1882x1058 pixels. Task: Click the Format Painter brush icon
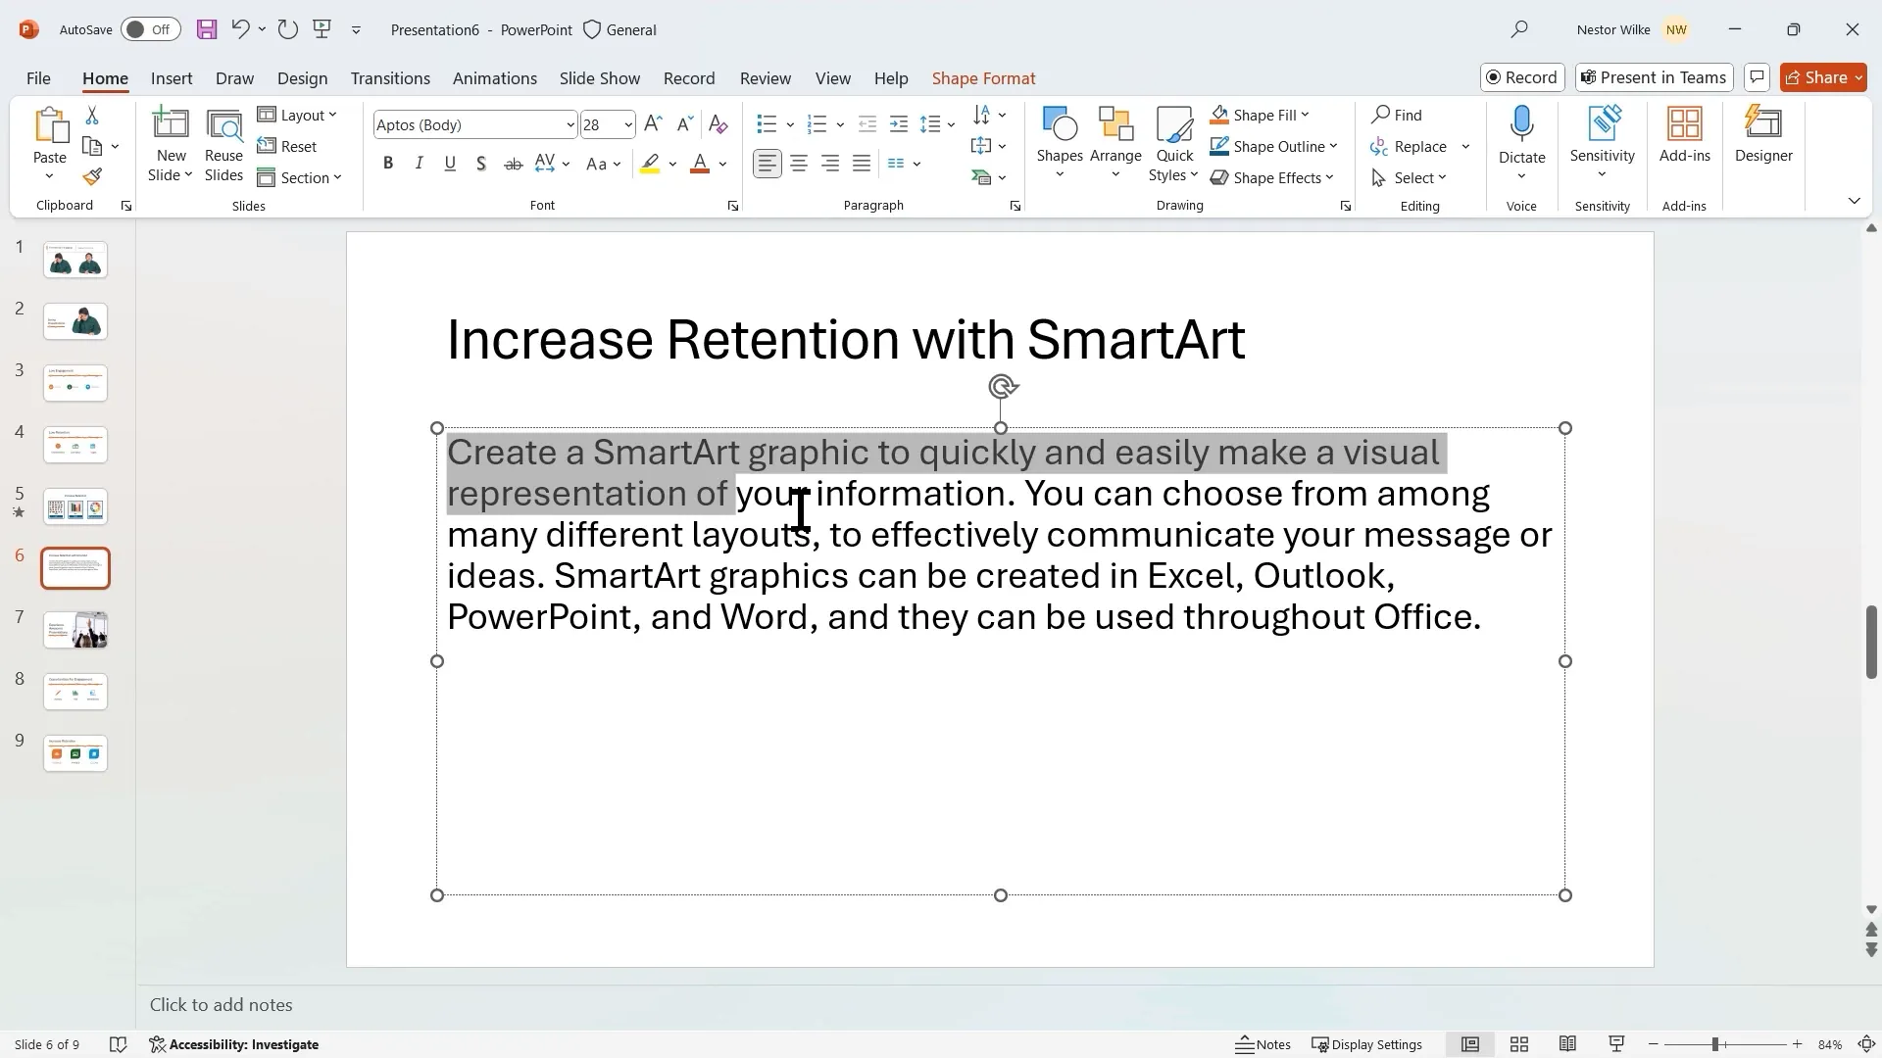tap(92, 177)
